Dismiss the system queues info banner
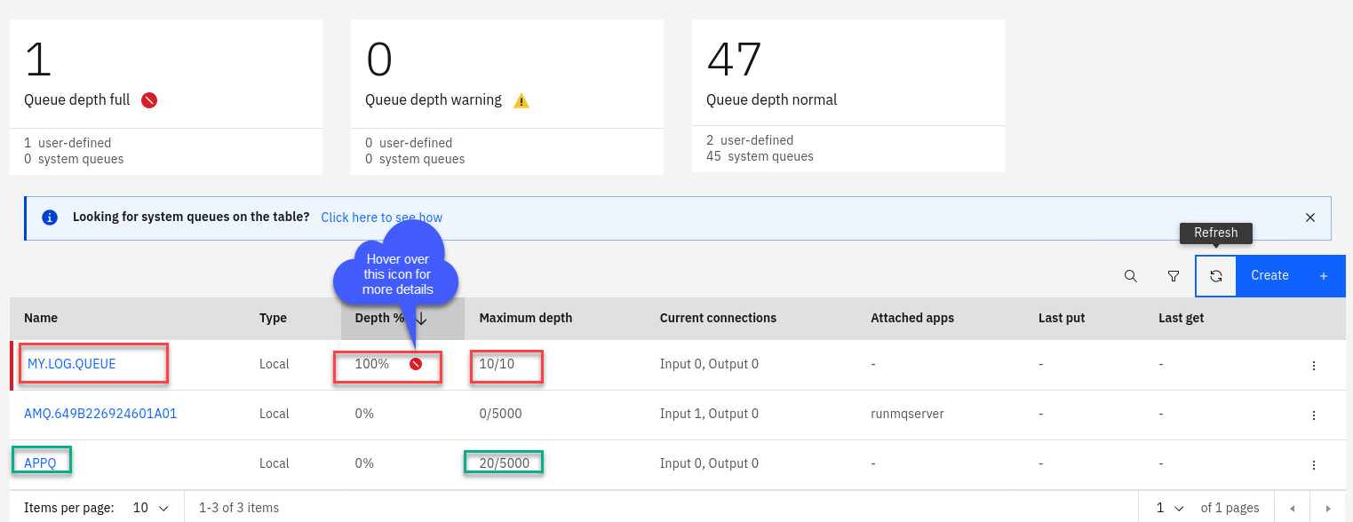1353x522 pixels. pyautogui.click(x=1309, y=217)
